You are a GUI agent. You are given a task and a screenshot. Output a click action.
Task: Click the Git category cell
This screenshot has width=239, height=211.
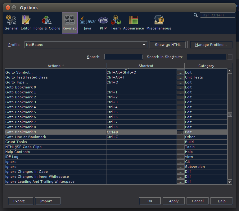(206, 162)
